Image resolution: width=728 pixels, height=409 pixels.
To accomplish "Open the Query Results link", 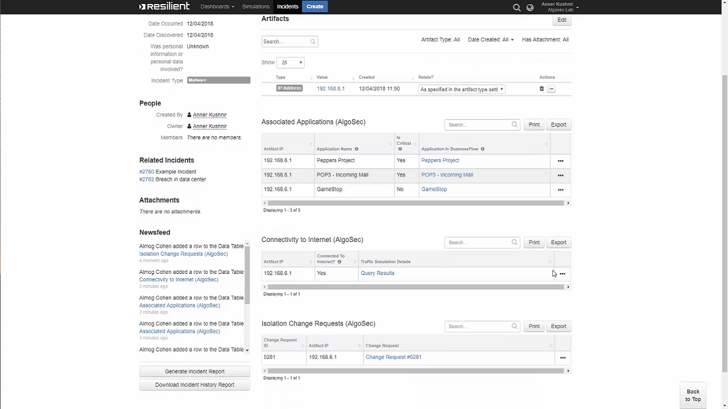I will pos(378,273).
